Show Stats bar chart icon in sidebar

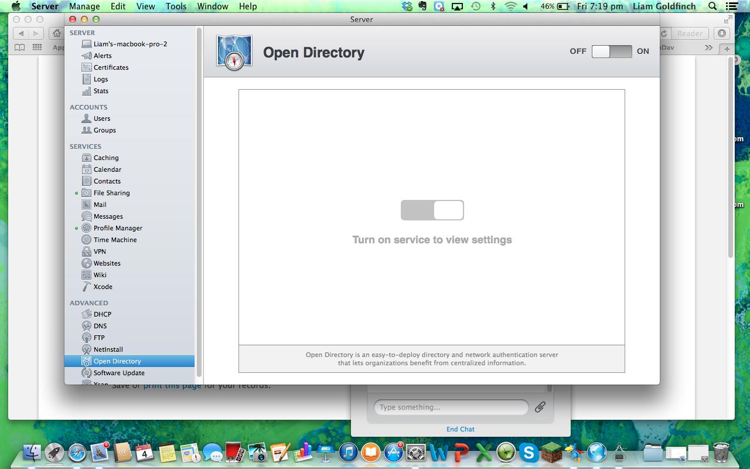[87, 91]
